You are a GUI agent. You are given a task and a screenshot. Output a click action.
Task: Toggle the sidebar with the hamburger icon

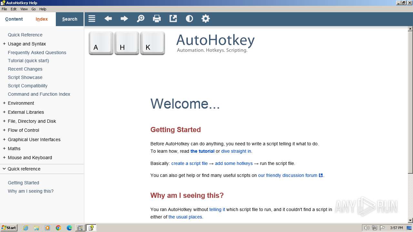pos(92,19)
